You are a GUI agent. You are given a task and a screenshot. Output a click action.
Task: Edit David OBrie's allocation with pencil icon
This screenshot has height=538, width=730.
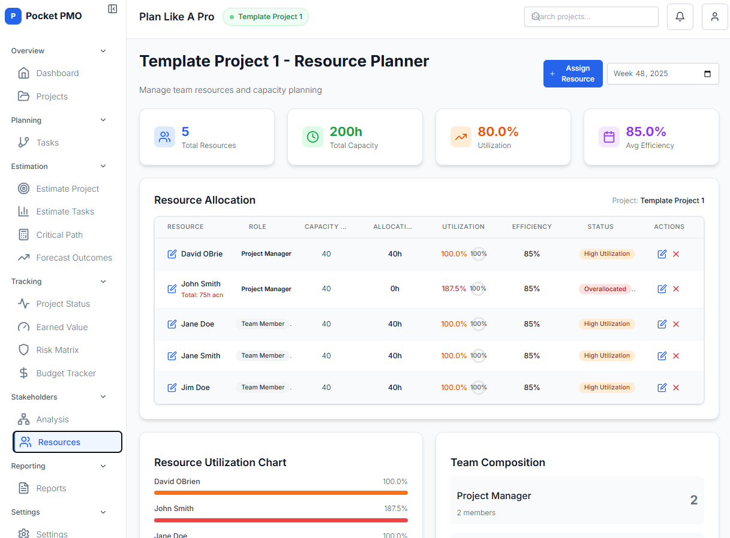(x=662, y=254)
